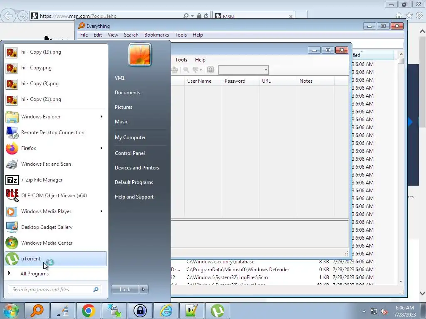This screenshot has width=426, height=319.
Task: Click the muted volume tray icon
Action: (x=384, y=312)
